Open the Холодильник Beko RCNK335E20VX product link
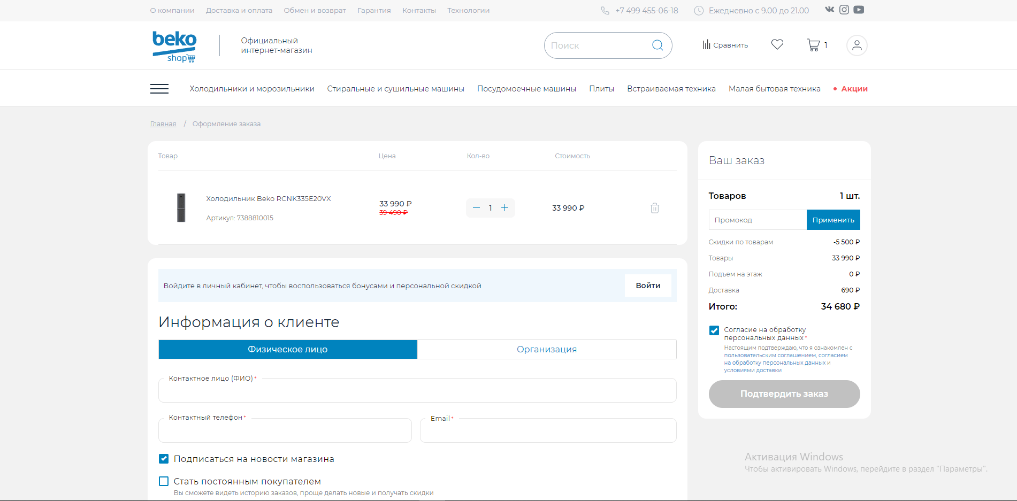1017x501 pixels. coord(269,198)
